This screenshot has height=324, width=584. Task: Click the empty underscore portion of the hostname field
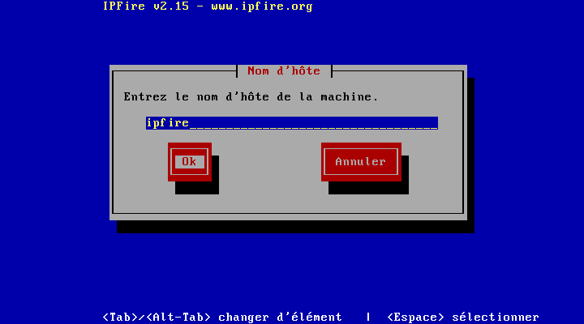click(314, 123)
